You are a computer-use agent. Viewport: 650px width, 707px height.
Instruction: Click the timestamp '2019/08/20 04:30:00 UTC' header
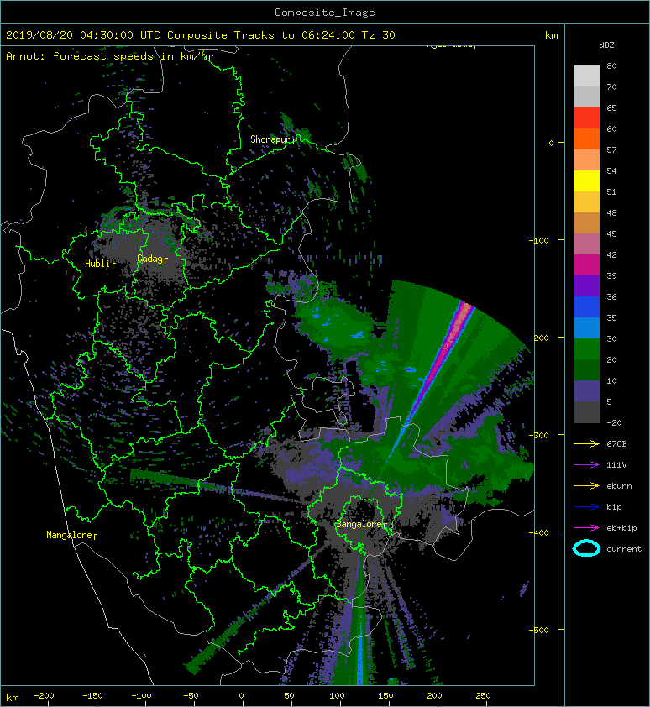[83, 35]
